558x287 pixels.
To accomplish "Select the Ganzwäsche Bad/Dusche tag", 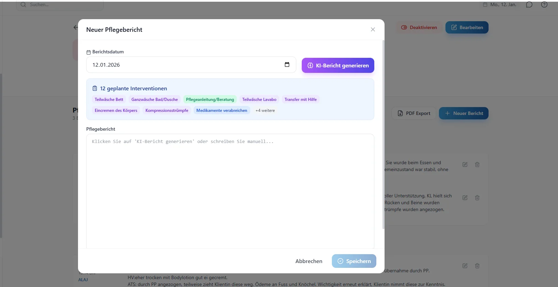I will 155,100.
